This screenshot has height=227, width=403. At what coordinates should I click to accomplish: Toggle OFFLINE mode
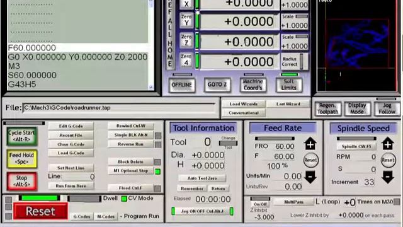[x=182, y=84]
